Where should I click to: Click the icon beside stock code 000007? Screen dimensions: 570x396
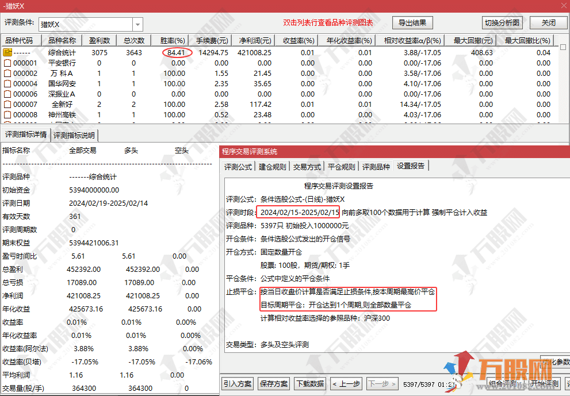(x=7, y=105)
